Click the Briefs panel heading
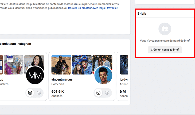This screenshot has width=195, height=115. pos(142,14)
